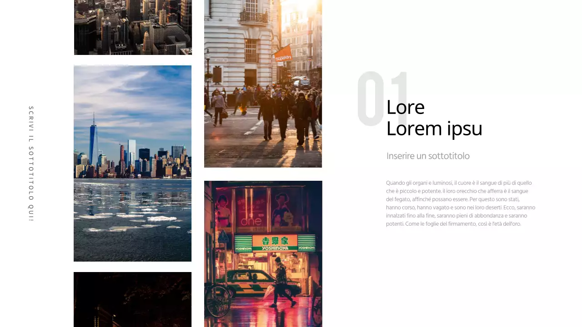Click the green Yoshinoya shop sign
The width and height of the screenshot is (582, 327).
(275, 243)
